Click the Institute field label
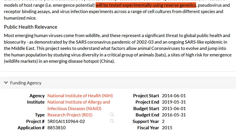This screenshot has height=132, width=236. [x=36, y=102]
